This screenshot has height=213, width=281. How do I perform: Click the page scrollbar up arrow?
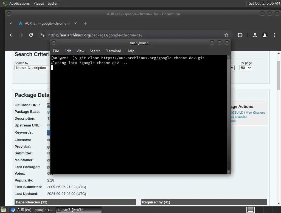[279, 53]
